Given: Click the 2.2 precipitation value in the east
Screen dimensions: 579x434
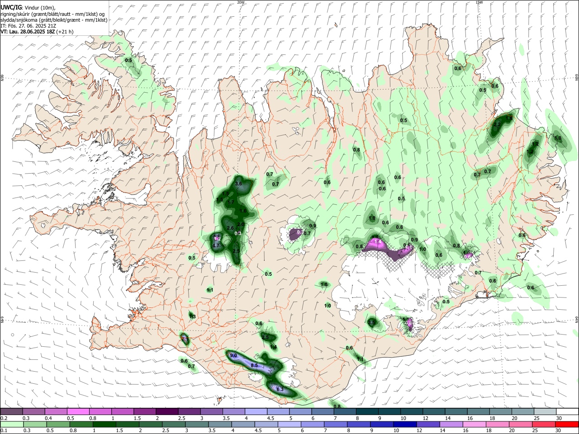Looking at the screenshot, I should pos(497,124).
